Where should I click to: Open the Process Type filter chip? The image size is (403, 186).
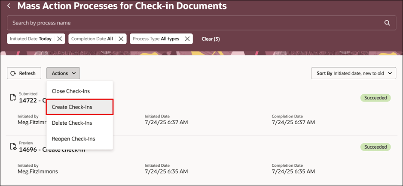click(156, 39)
